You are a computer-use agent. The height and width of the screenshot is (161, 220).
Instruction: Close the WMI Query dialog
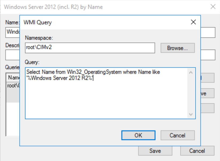[x=193, y=22]
